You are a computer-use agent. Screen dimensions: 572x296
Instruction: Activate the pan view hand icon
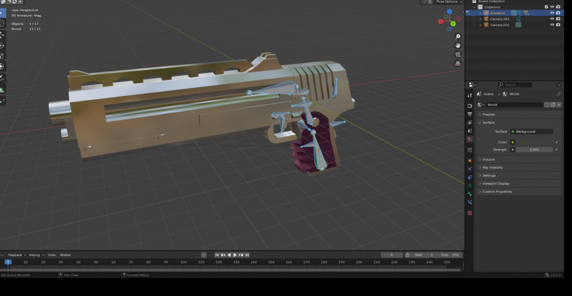(x=458, y=45)
